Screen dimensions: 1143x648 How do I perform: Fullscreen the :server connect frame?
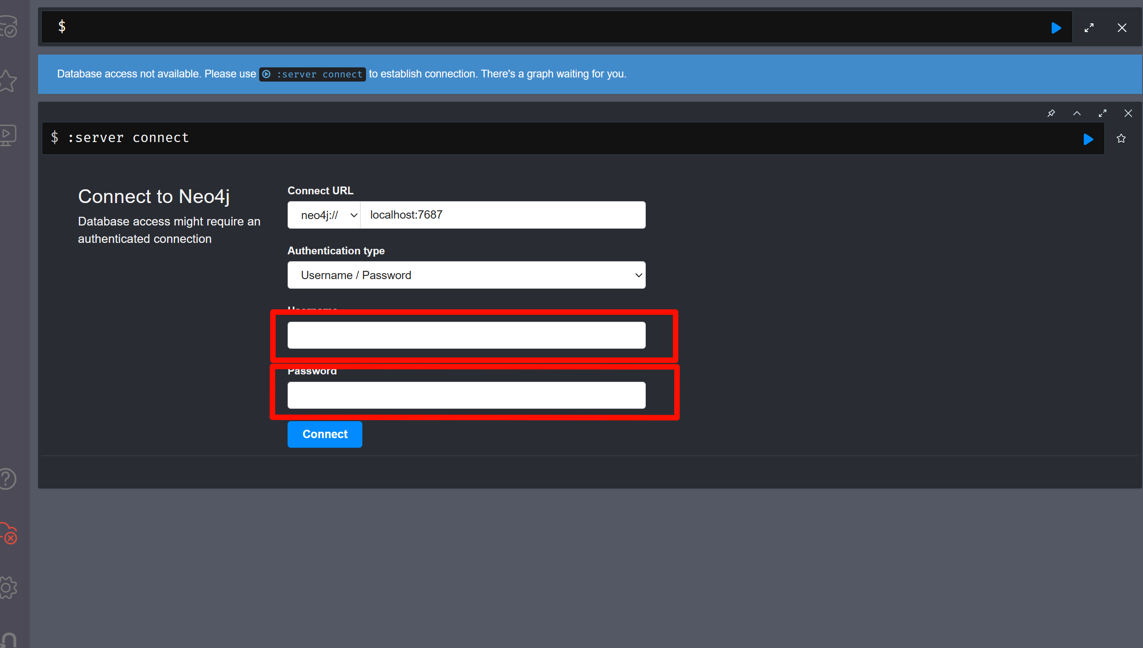coord(1102,113)
